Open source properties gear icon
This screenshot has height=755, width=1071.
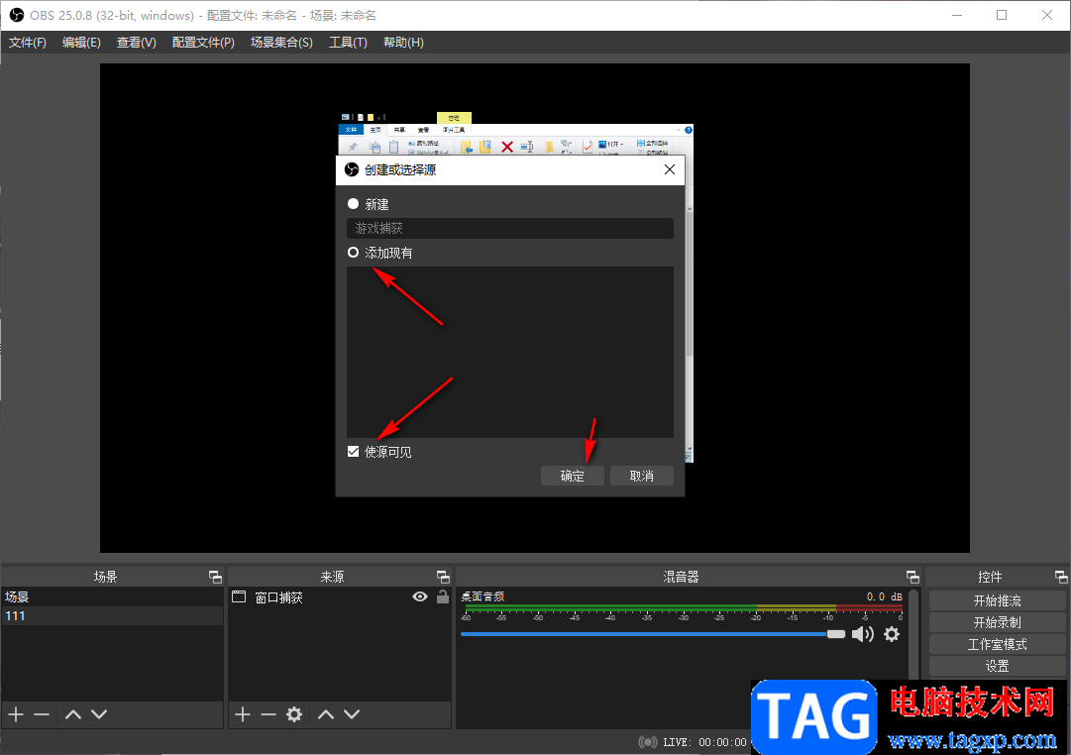click(294, 714)
